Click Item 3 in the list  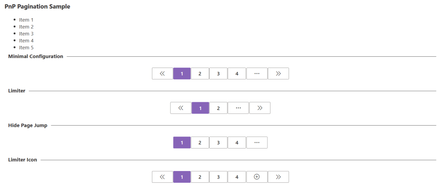point(26,34)
